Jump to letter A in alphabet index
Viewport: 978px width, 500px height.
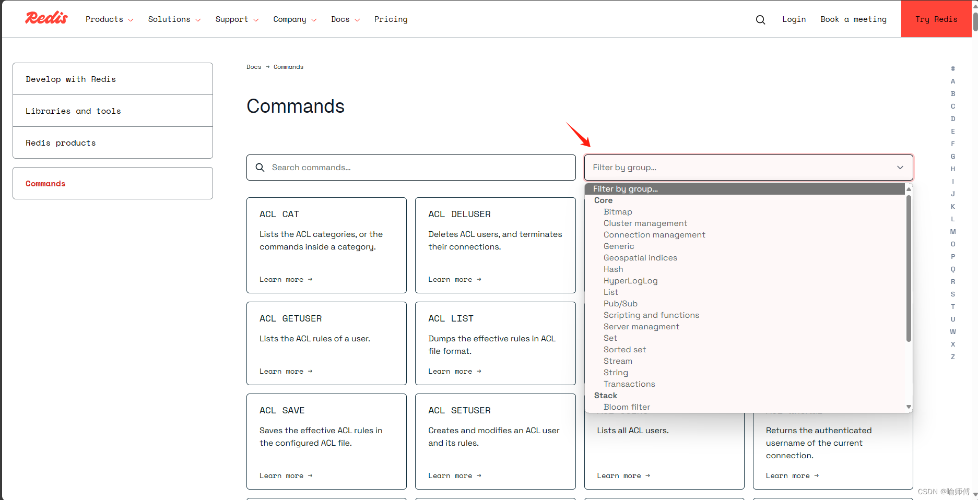(x=953, y=81)
